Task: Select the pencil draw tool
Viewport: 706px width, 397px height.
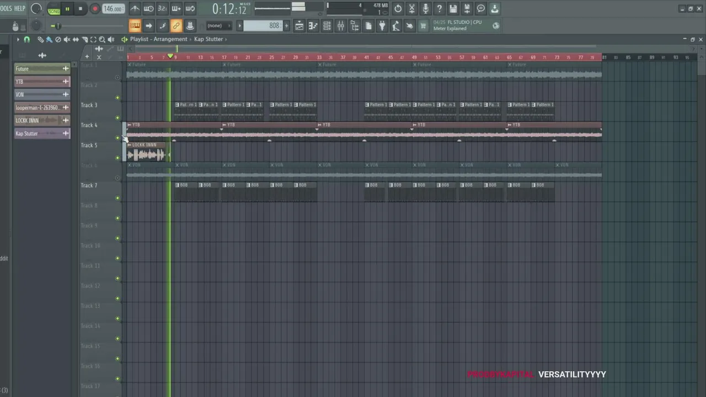Action: [40, 39]
